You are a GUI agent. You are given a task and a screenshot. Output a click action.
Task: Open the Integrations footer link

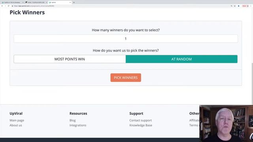pos(78,125)
